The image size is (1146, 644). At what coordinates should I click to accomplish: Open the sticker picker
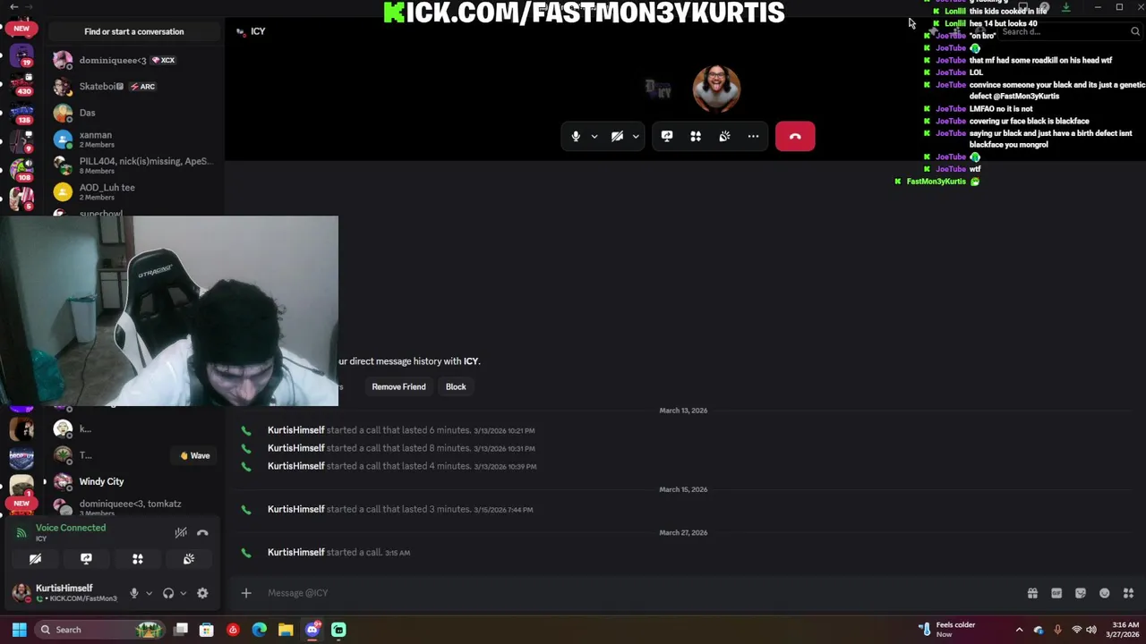[1081, 593]
